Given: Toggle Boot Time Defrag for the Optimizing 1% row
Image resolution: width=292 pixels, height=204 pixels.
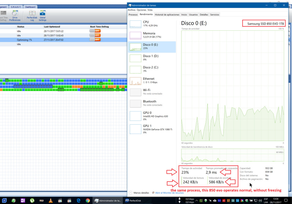Looking at the screenshot, I should click(95, 40).
